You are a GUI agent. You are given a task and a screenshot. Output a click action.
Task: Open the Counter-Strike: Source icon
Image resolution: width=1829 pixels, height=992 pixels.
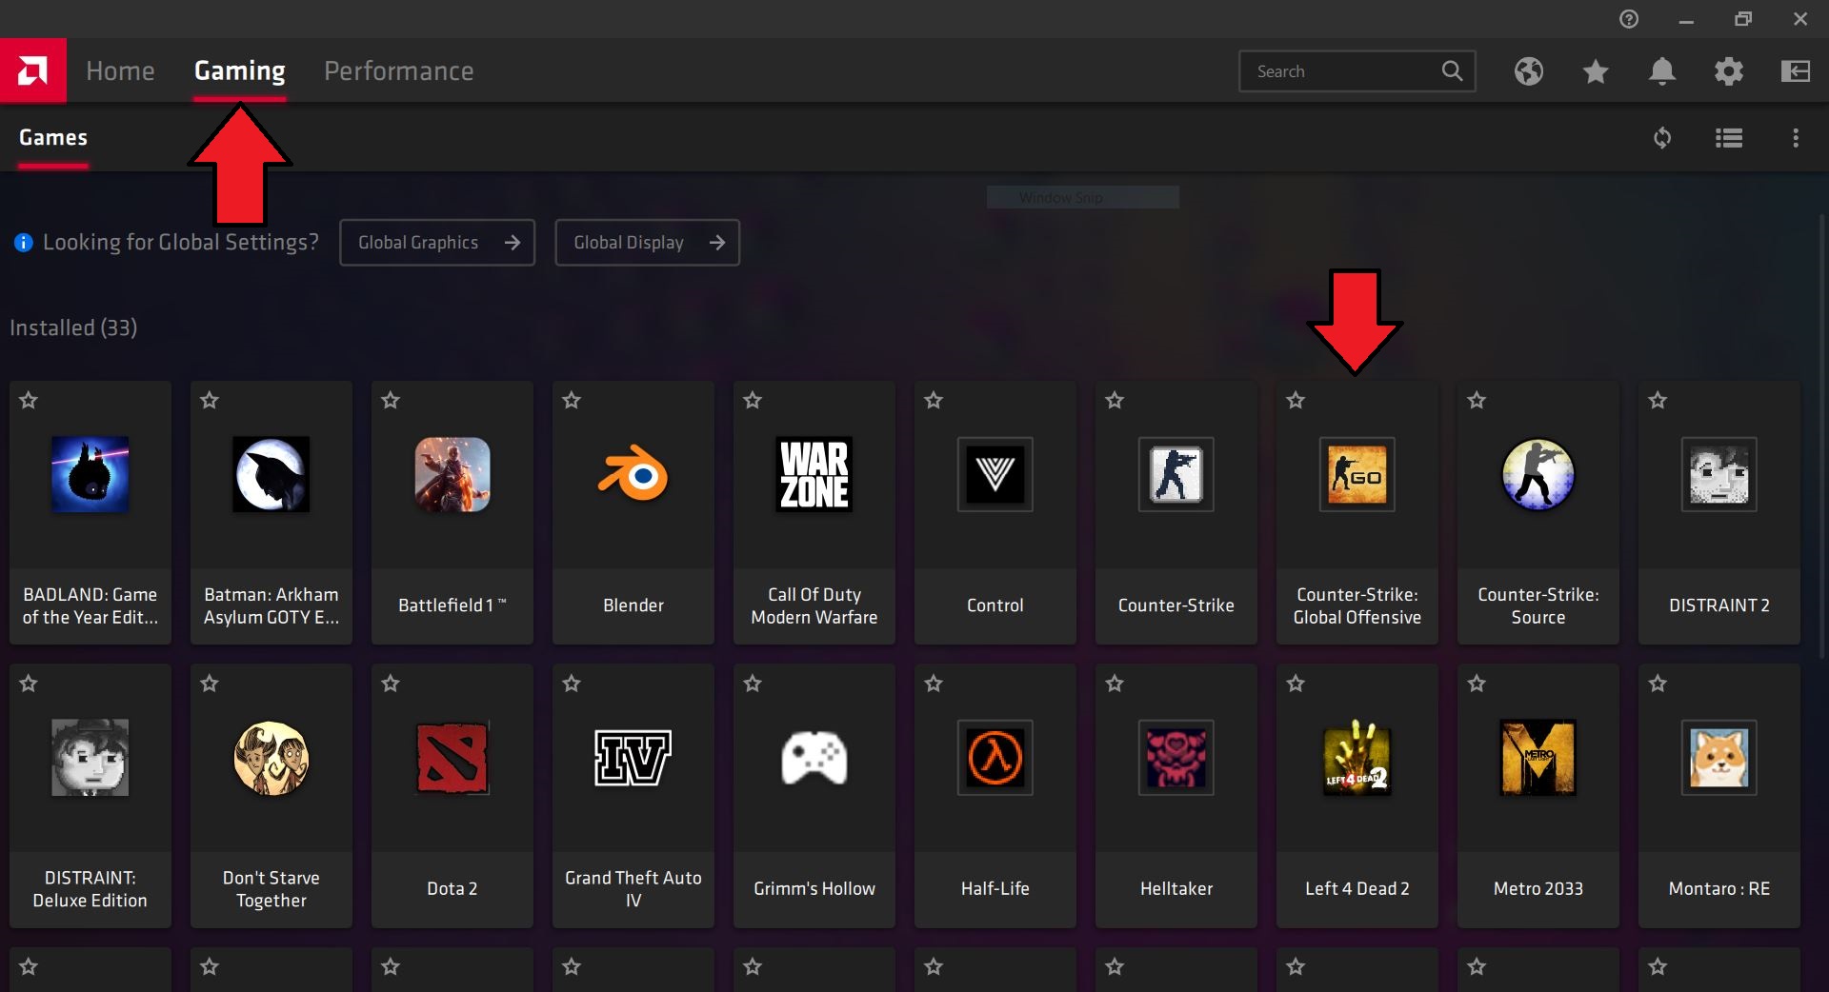tap(1538, 474)
